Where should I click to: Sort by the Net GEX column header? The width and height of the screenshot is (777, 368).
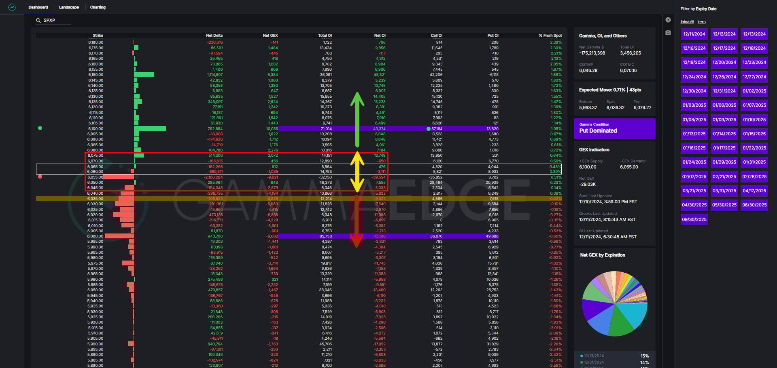270,36
